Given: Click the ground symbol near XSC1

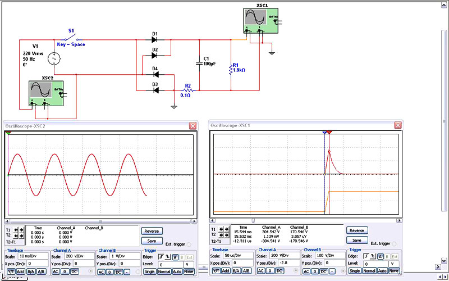Looking at the screenshot, I should click(x=272, y=52).
